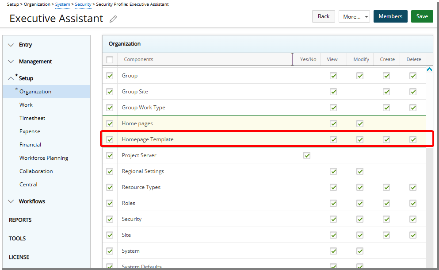Disable the View permission for Regional Settings
This screenshot has height=270, width=439.
click(x=333, y=171)
